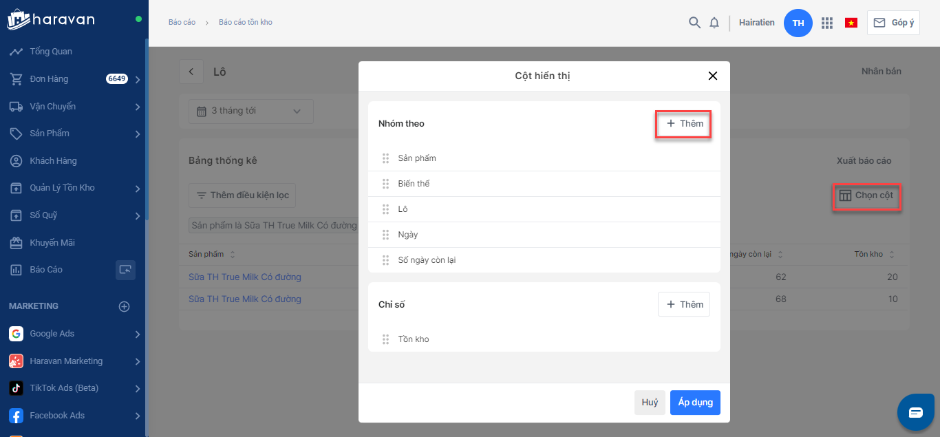Click the plus icon beside MARKETING
Screen dimensions: 940x437
[x=125, y=306]
